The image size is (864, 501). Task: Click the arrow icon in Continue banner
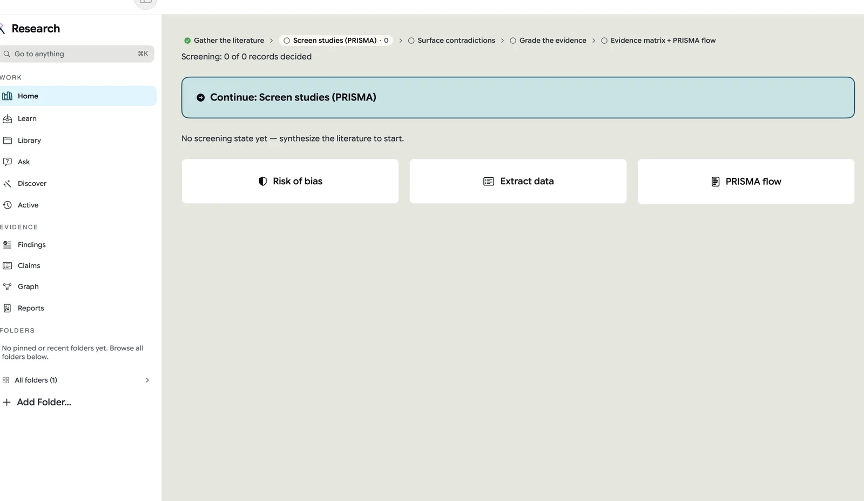tap(201, 98)
